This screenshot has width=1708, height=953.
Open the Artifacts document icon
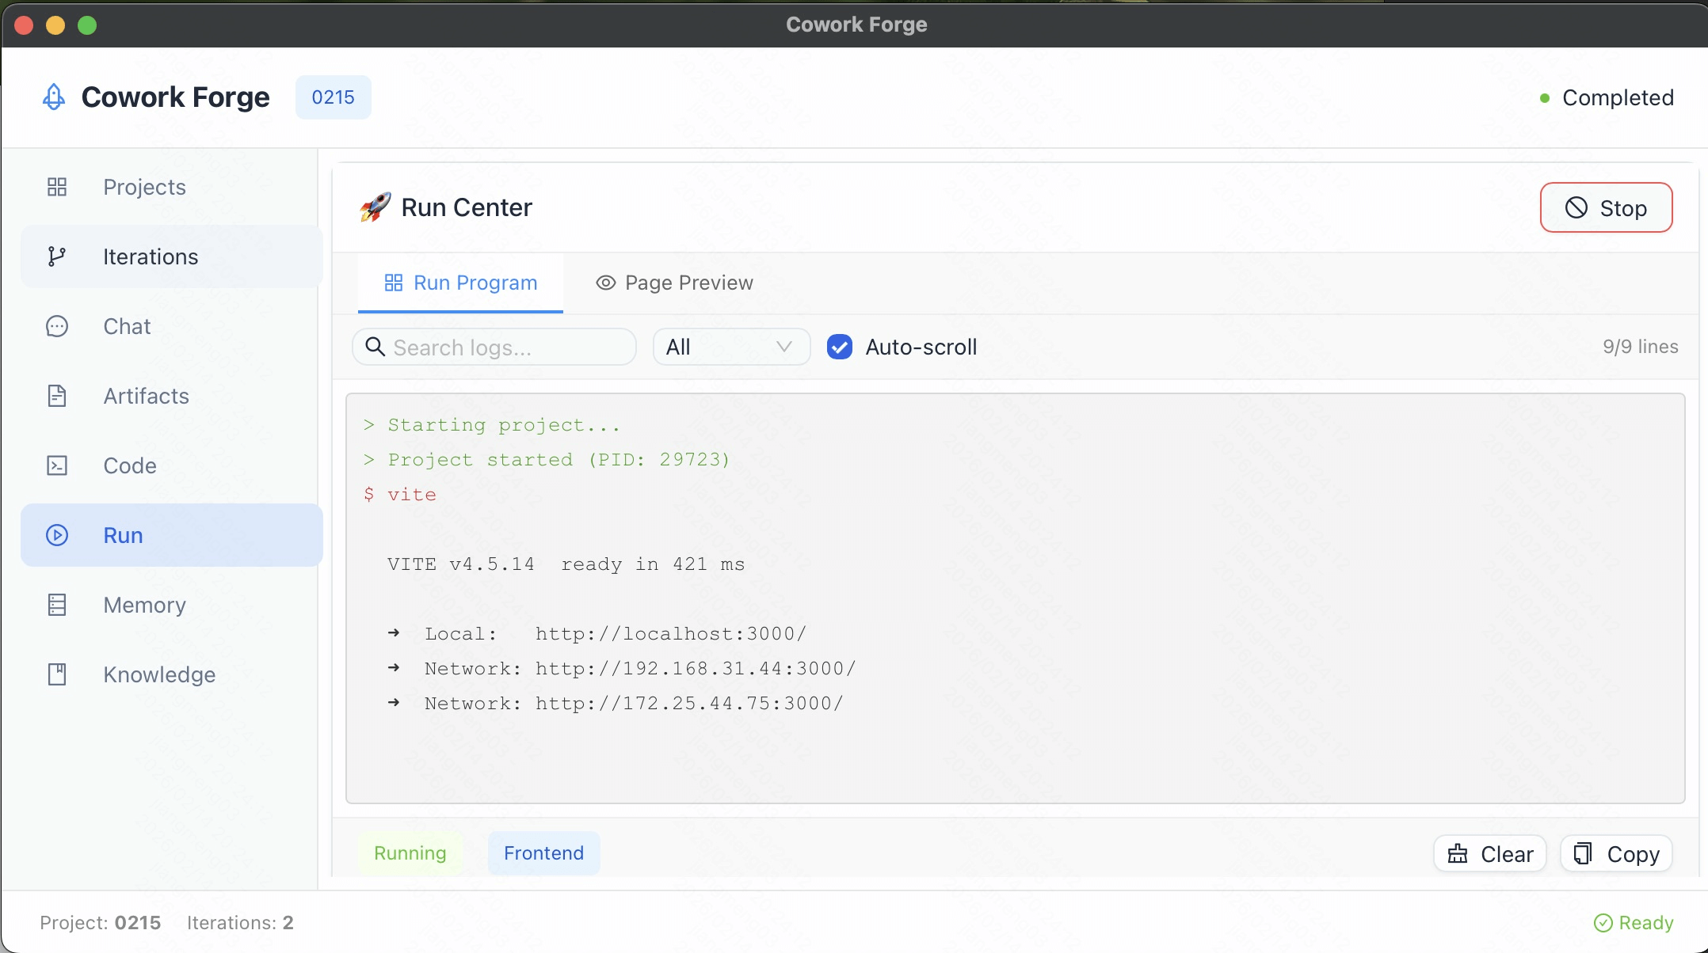click(x=57, y=396)
